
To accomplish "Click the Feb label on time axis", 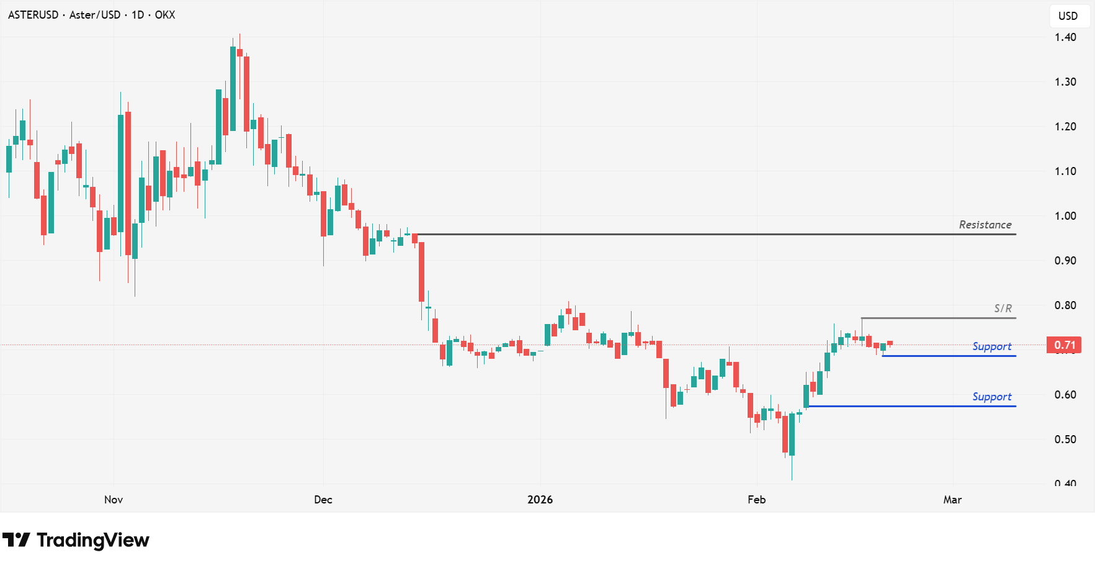I will (x=756, y=500).
